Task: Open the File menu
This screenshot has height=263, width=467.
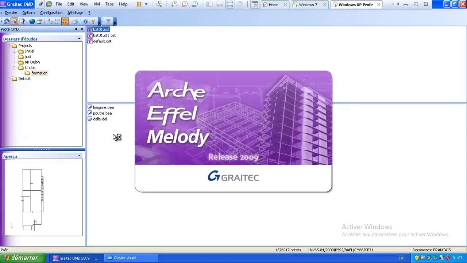Action: (x=59, y=4)
